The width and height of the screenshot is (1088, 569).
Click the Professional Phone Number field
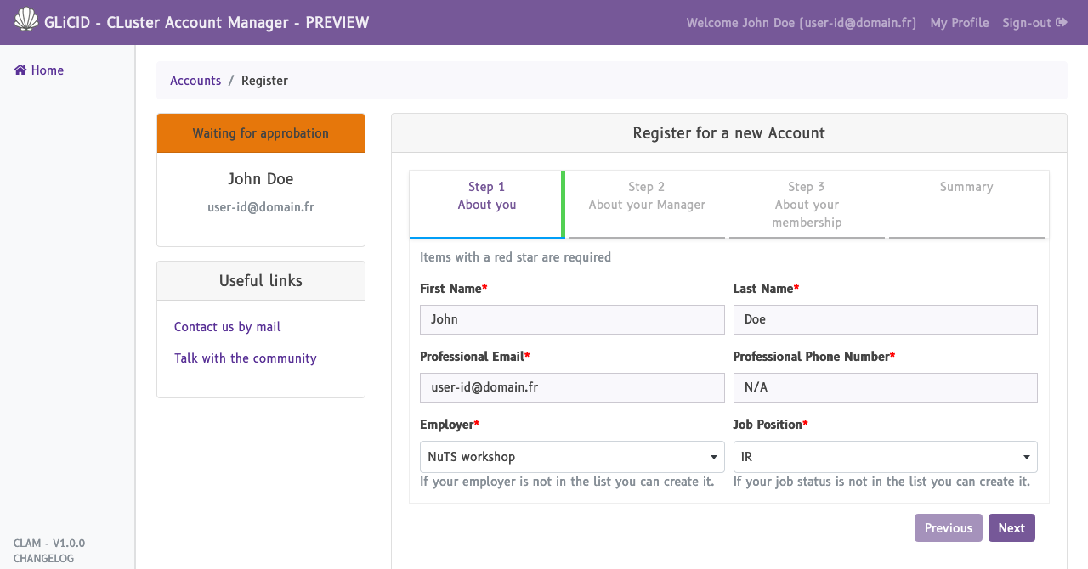pyautogui.click(x=884, y=387)
